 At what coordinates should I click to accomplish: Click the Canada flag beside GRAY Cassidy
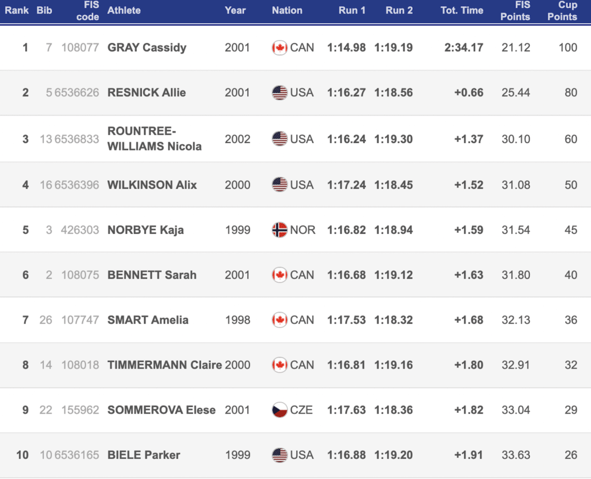click(279, 48)
